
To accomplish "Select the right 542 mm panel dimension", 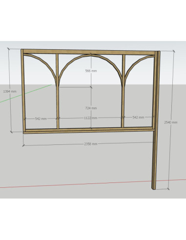I will (138, 117).
